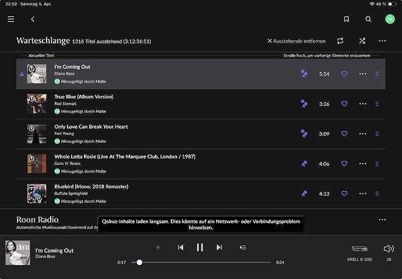Click the volume level 28
Image resolution: width=402 pixels, height=279 pixels.
coord(389,260)
